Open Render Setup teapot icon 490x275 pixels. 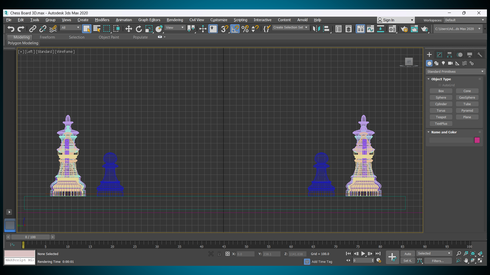pos(404,29)
